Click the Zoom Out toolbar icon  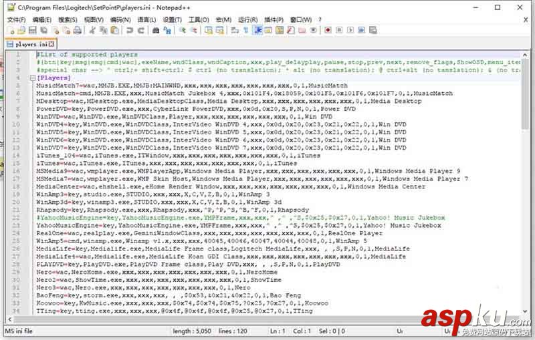(193, 30)
